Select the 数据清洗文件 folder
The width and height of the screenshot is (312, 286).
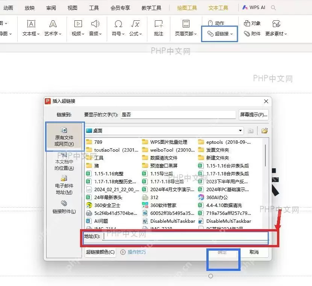pos(160,158)
